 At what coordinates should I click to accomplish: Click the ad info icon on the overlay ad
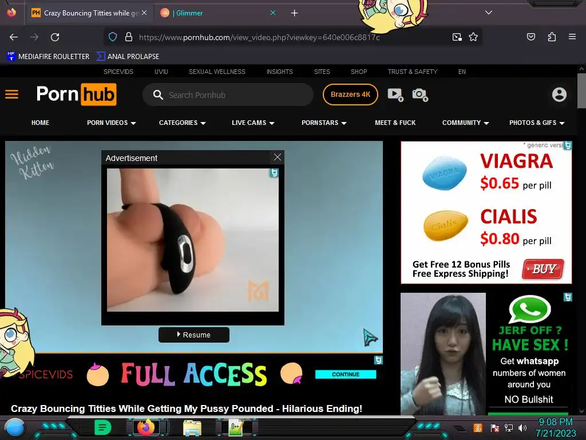[274, 173]
